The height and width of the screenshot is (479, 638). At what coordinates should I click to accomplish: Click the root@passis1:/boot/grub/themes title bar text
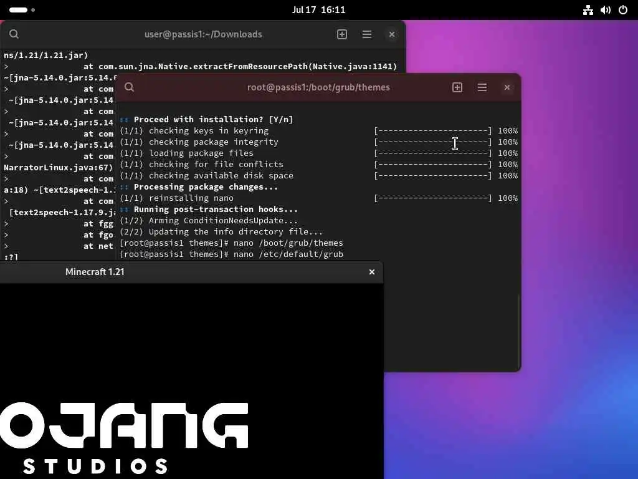(x=318, y=87)
